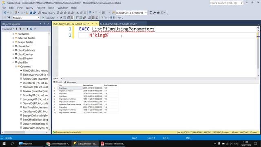Click the New Query button
Screen dimensions: 261x147
(46, 13)
